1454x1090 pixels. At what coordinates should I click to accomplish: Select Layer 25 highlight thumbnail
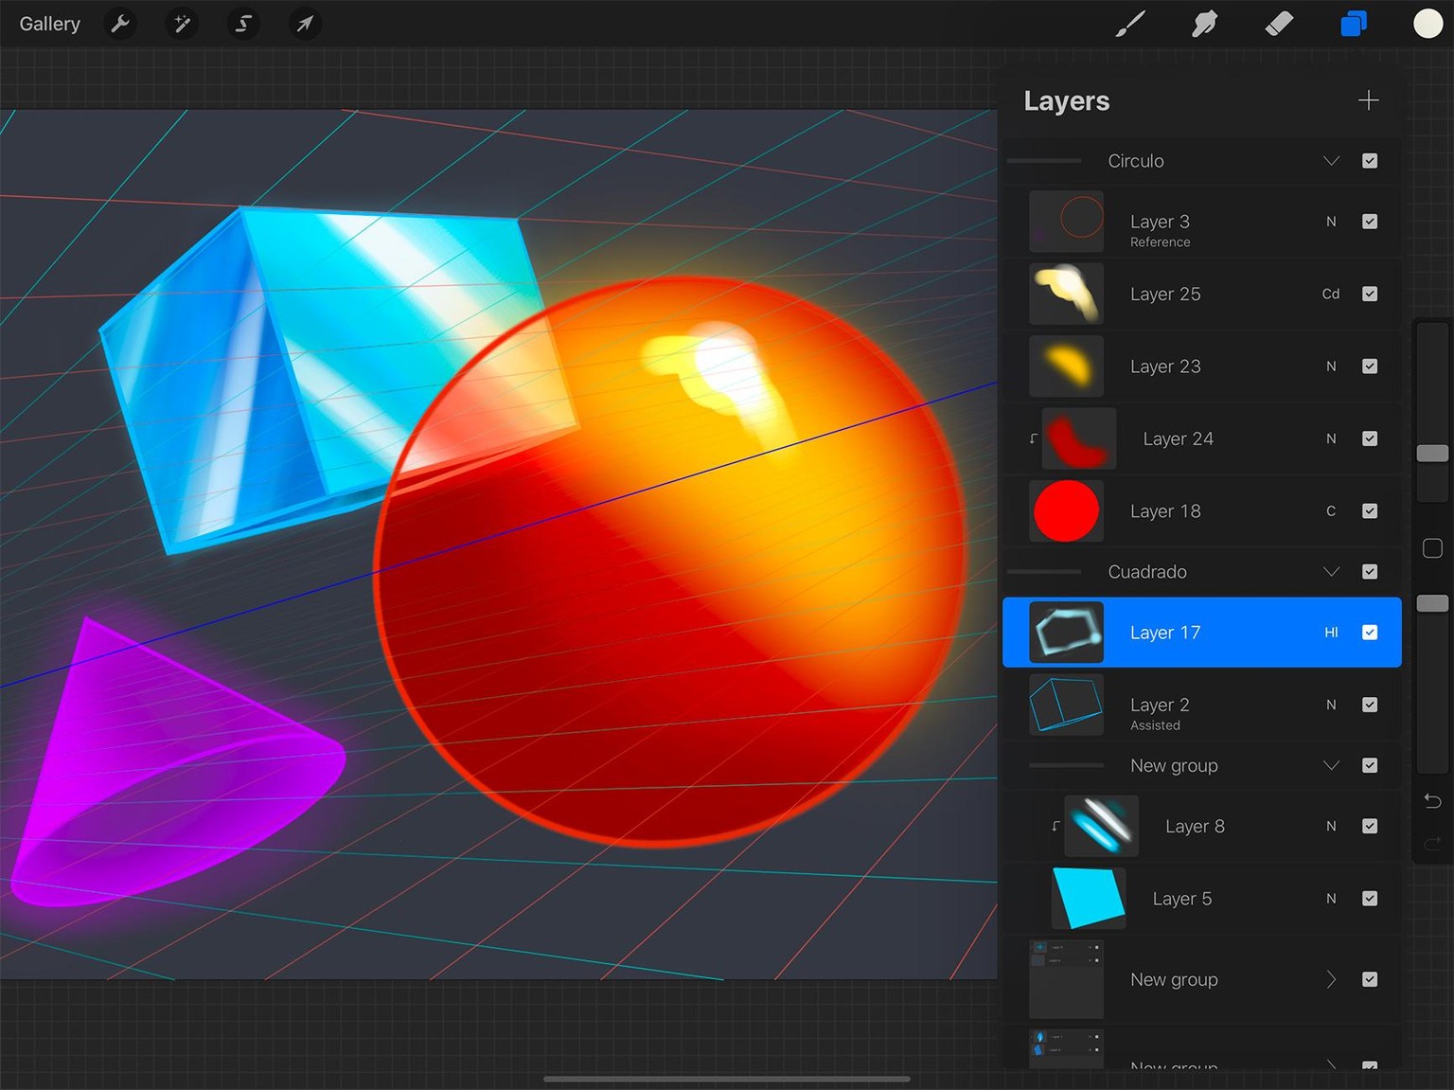(1066, 294)
